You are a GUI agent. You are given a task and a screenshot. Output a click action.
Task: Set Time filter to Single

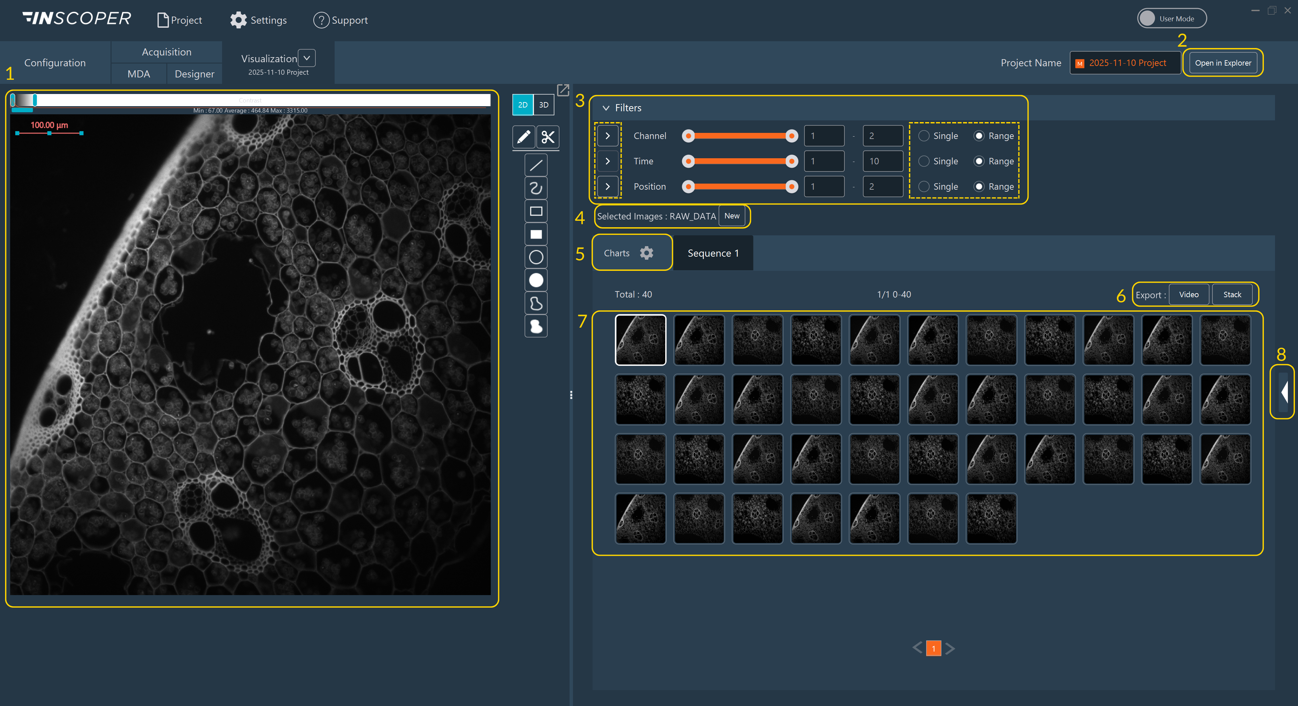(923, 161)
